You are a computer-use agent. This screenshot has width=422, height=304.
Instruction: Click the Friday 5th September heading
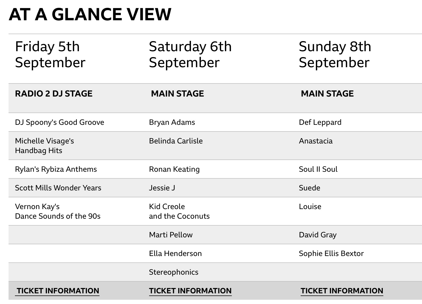pos(50,54)
